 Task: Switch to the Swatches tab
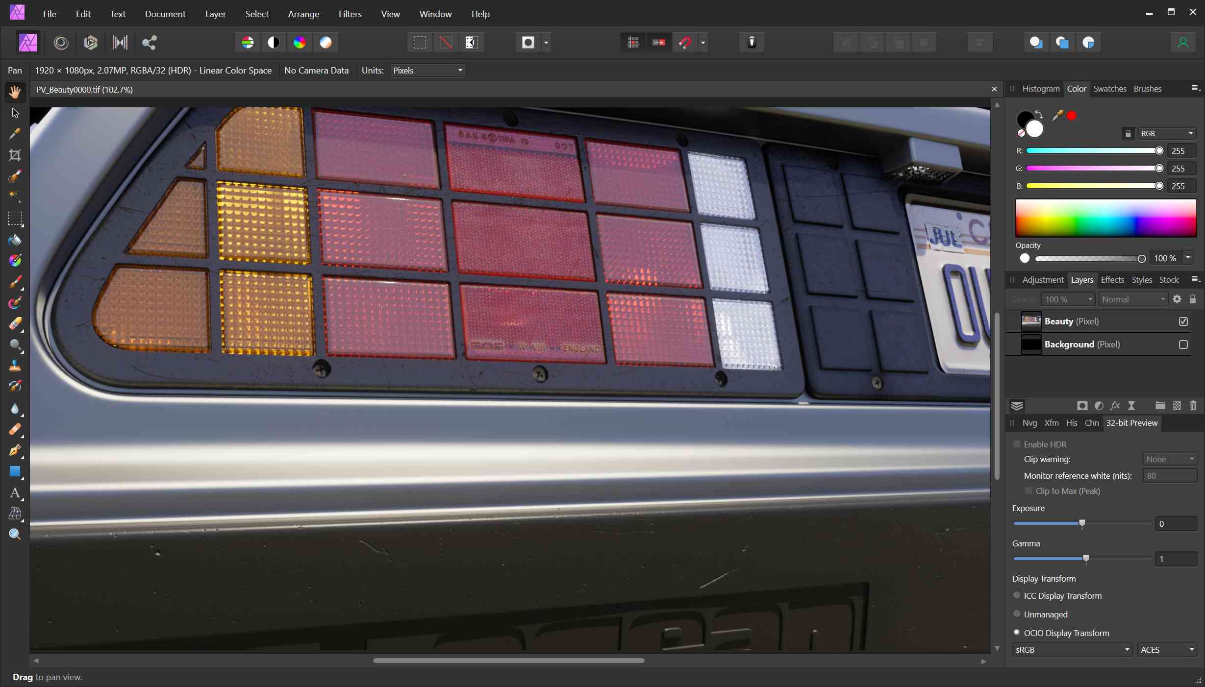1110,89
